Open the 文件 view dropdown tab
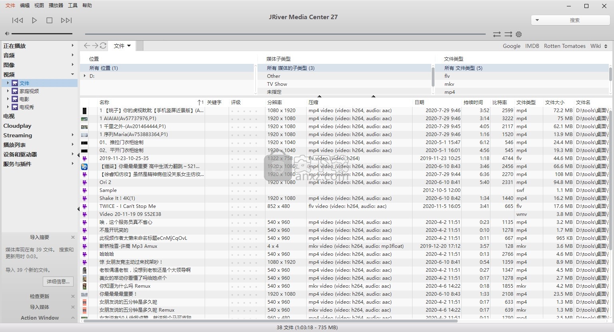This screenshot has width=614, height=332. coord(122,46)
